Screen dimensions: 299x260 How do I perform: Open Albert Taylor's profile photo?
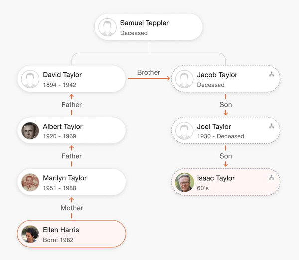coord(30,131)
